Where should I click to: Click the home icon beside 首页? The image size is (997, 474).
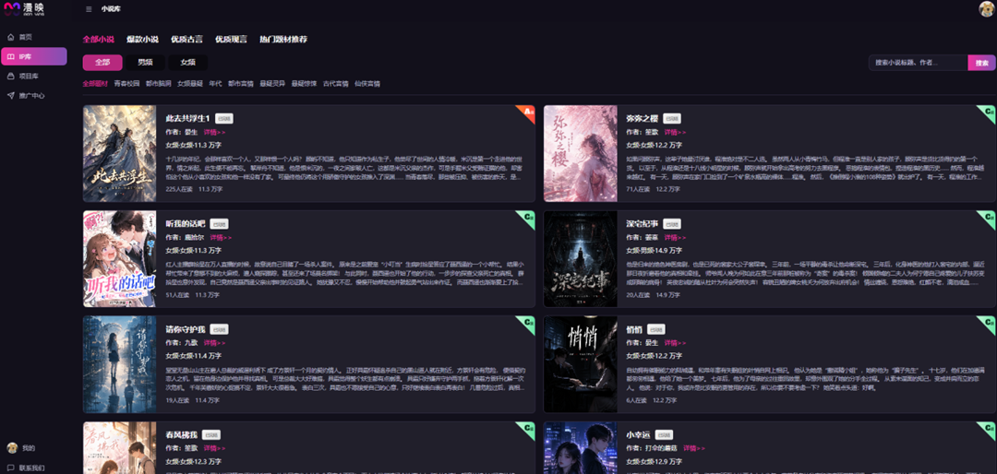11,37
